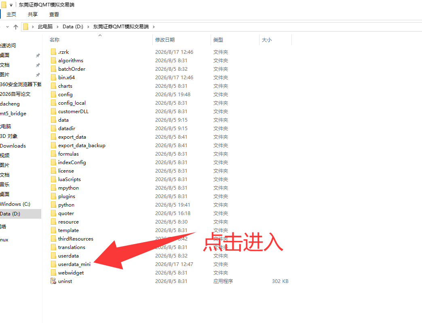Click the quoter folder icon
The width and height of the screenshot is (422, 323).
(53, 213)
